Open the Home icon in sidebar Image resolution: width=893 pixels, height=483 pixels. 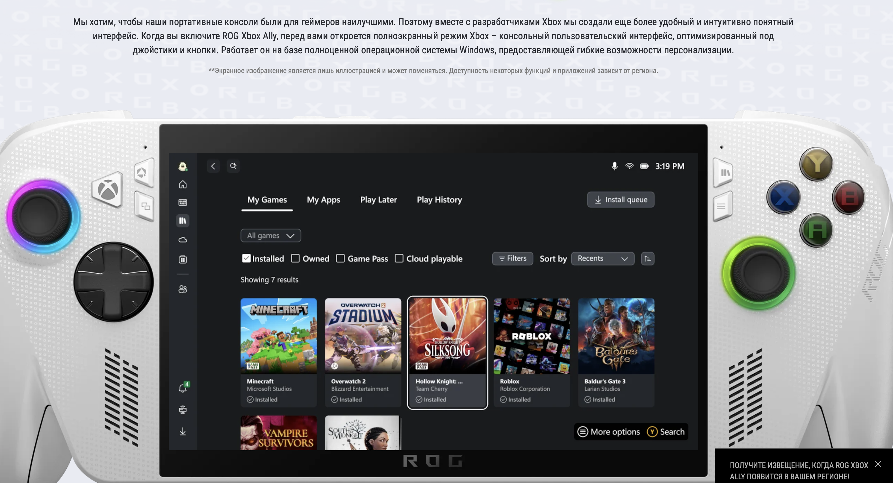[183, 185]
